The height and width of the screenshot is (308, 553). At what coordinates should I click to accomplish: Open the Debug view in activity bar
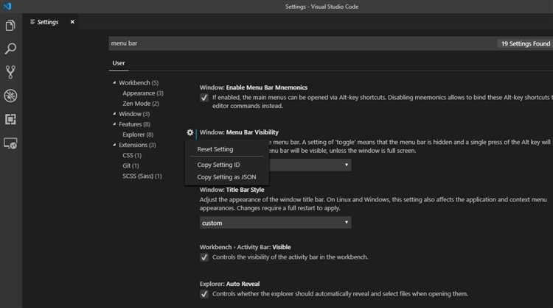click(10, 96)
